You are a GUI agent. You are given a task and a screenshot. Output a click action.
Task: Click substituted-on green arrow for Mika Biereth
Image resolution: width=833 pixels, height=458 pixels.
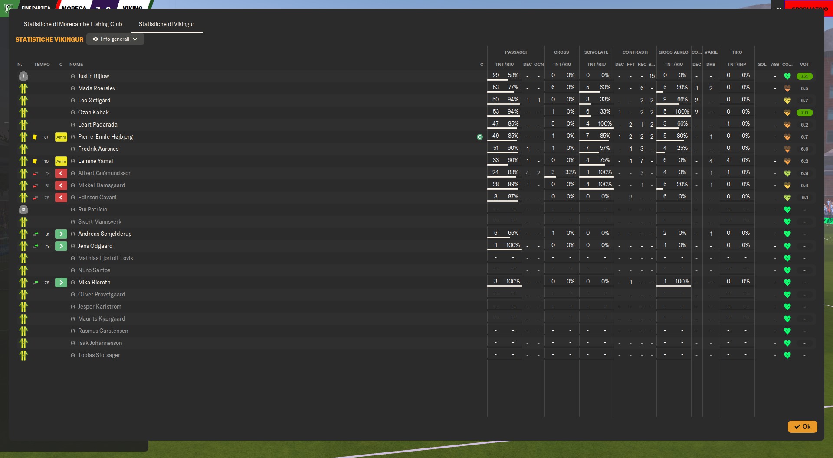[61, 283]
